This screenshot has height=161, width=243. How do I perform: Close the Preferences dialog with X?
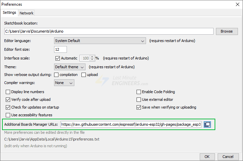coord(237,4)
